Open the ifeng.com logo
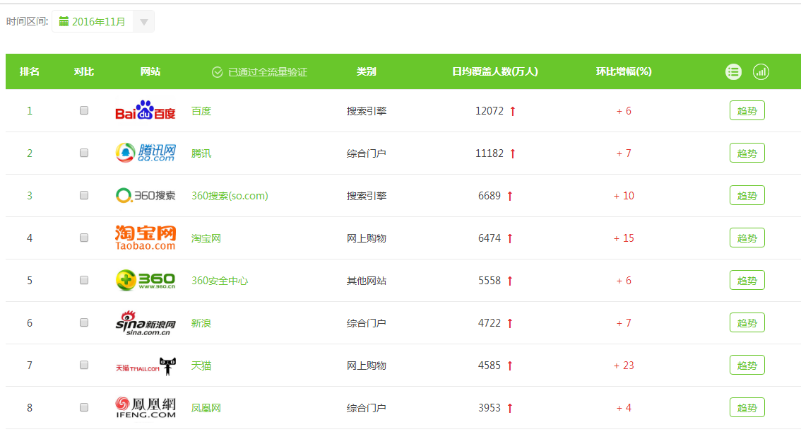This screenshot has width=801, height=432. click(146, 407)
